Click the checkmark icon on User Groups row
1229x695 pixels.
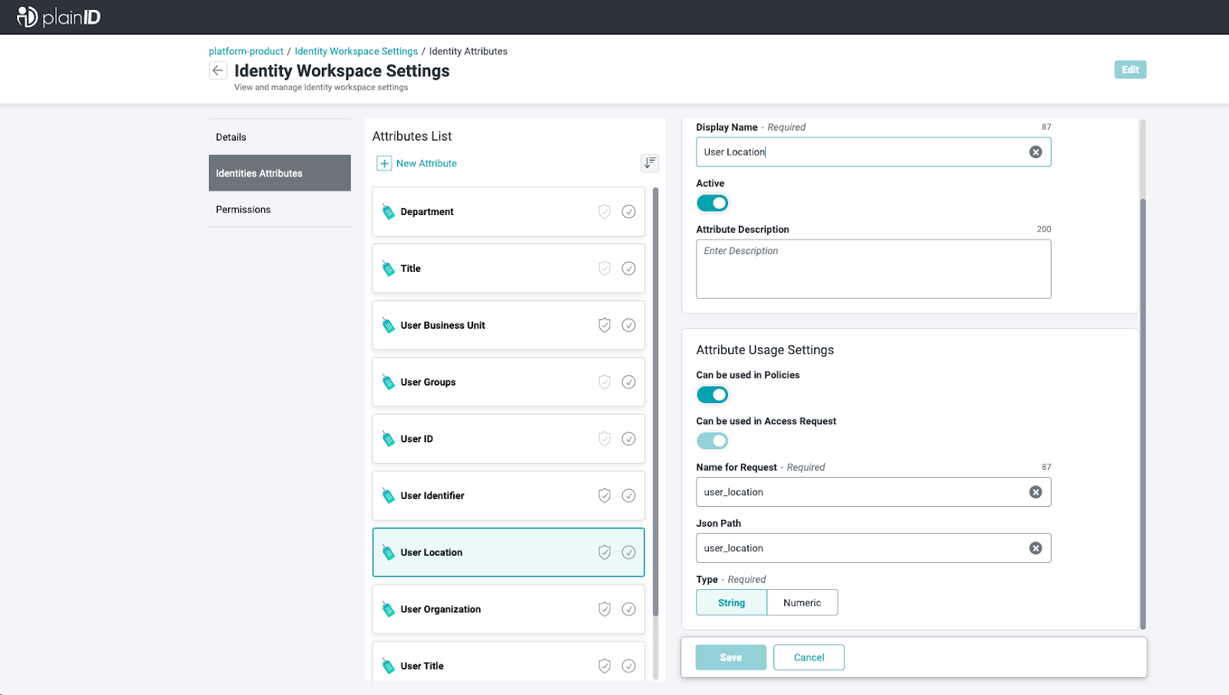click(x=628, y=382)
